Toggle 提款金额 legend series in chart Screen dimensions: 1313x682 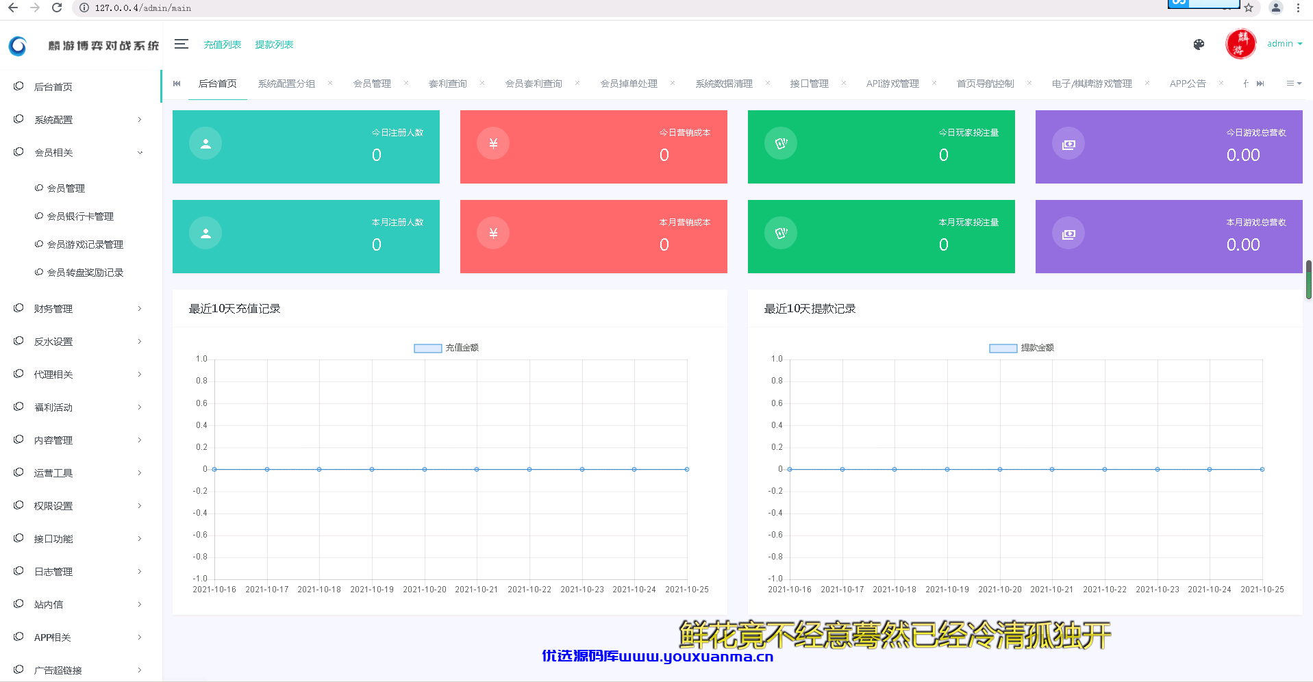click(1021, 348)
